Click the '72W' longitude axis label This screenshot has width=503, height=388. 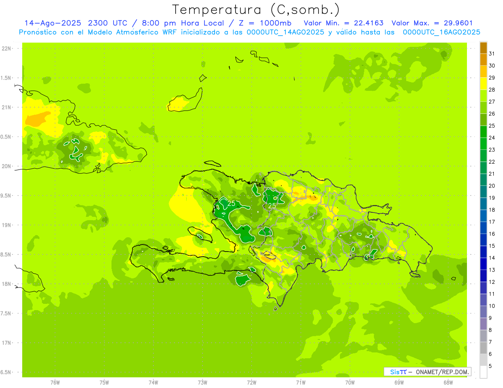251,383
